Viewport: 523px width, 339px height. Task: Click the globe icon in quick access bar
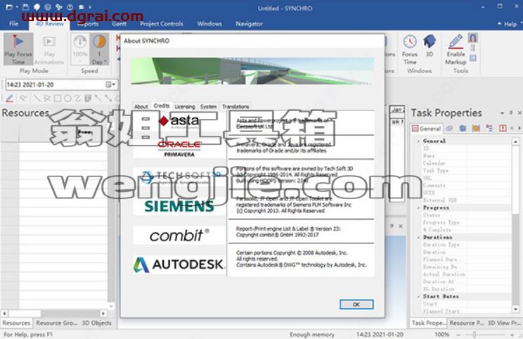pos(48,6)
